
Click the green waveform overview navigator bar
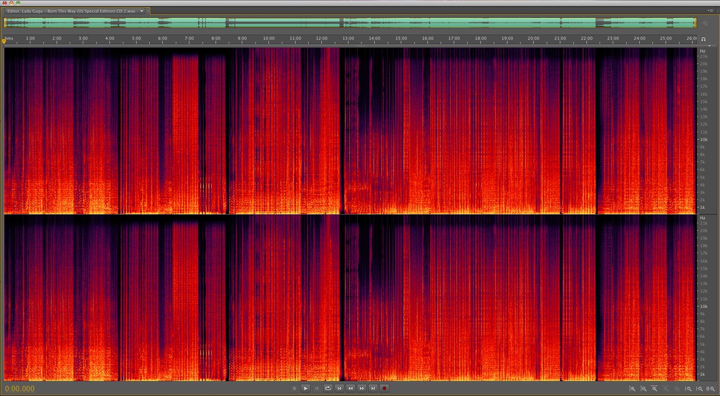[x=350, y=23]
